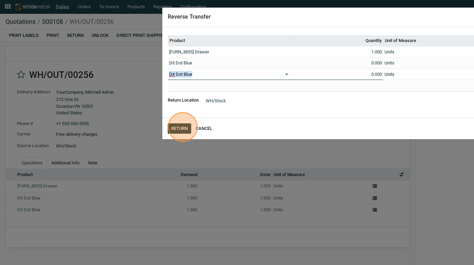Open the Sales app menu
This screenshot has width=474, height=265.
62,7
